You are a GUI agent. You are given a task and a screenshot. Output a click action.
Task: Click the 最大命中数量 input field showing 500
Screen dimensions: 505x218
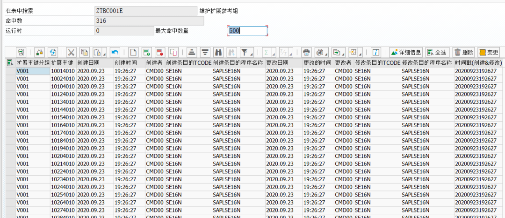tap(247, 31)
